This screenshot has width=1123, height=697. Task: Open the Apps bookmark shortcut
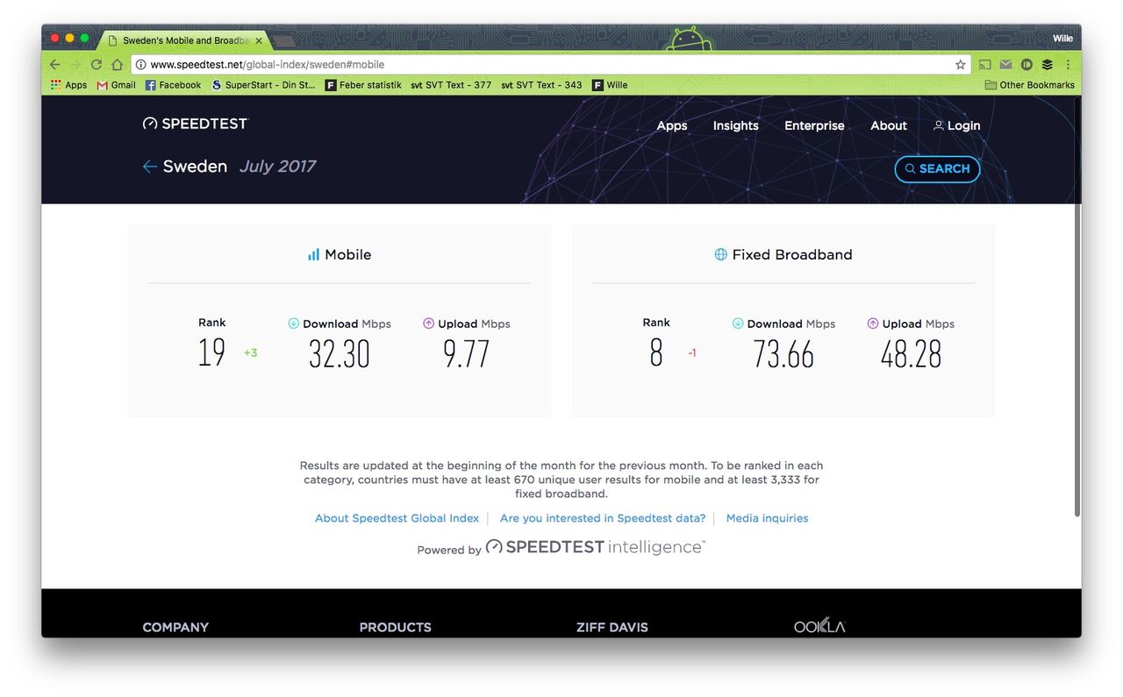68,85
